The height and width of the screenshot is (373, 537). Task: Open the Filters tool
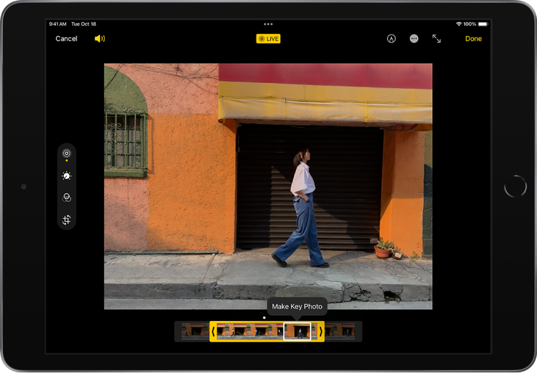[x=66, y=197]
